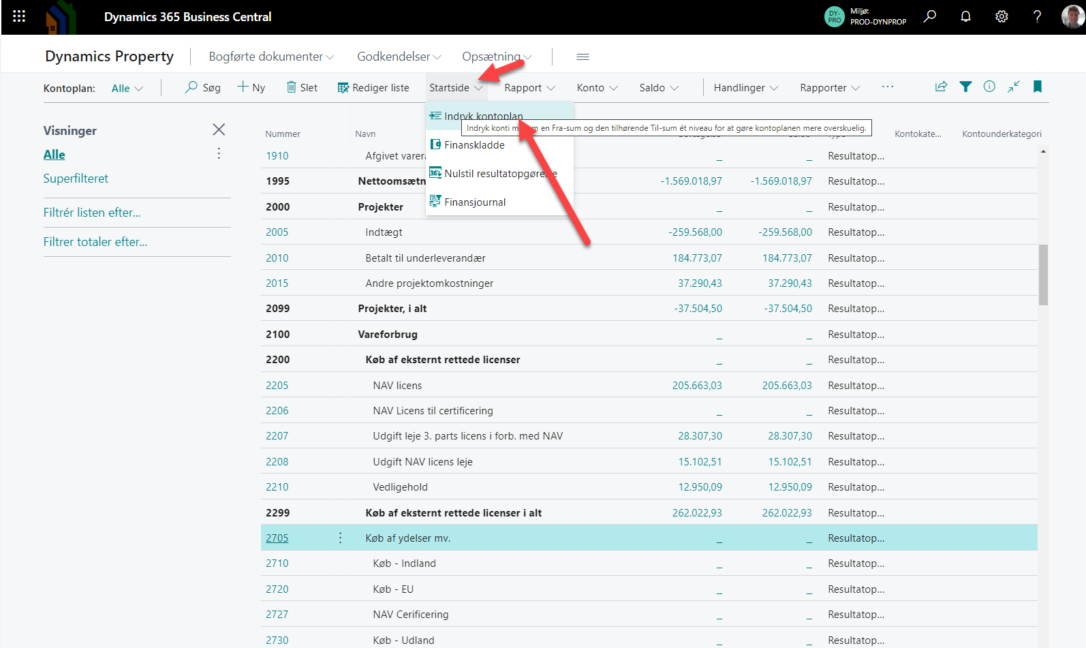The height and width of the screenshot is (648, 1086).
Task: Open search magnifier in top bar
Action: (930, 16)
